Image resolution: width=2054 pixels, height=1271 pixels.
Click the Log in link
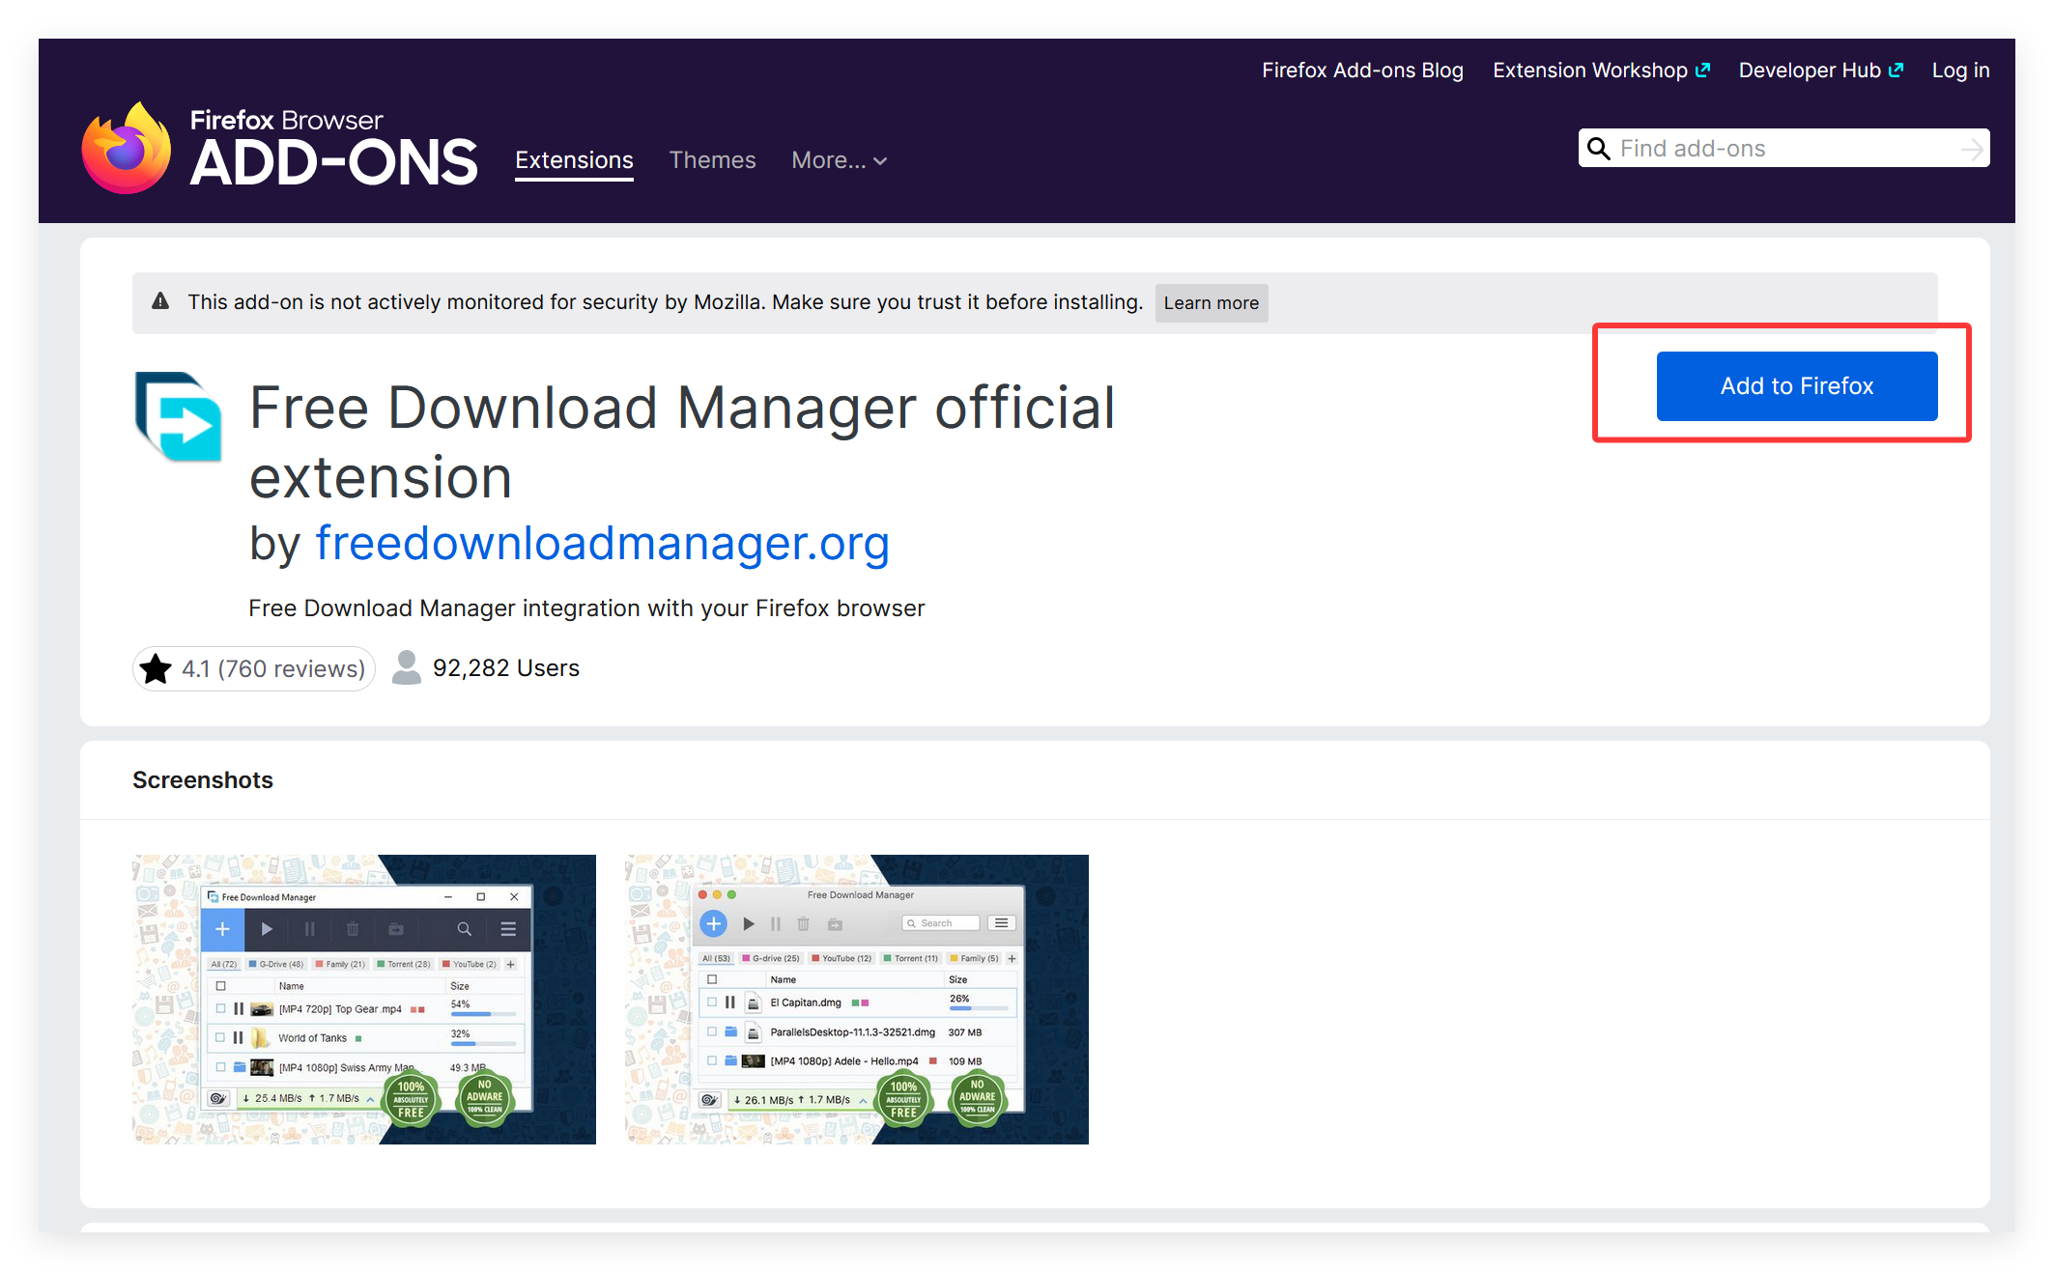[1960, 70]
